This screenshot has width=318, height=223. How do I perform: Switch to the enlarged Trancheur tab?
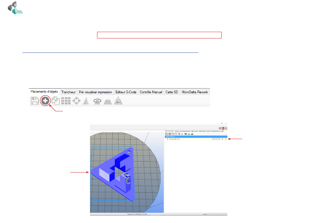tap(68, 92)
